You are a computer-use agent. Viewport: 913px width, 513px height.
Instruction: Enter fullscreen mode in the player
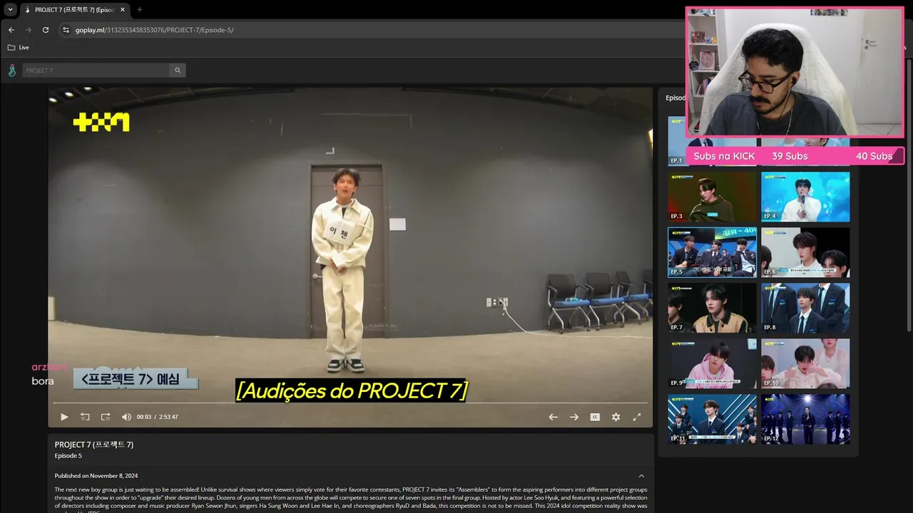[x=637, y=417]
